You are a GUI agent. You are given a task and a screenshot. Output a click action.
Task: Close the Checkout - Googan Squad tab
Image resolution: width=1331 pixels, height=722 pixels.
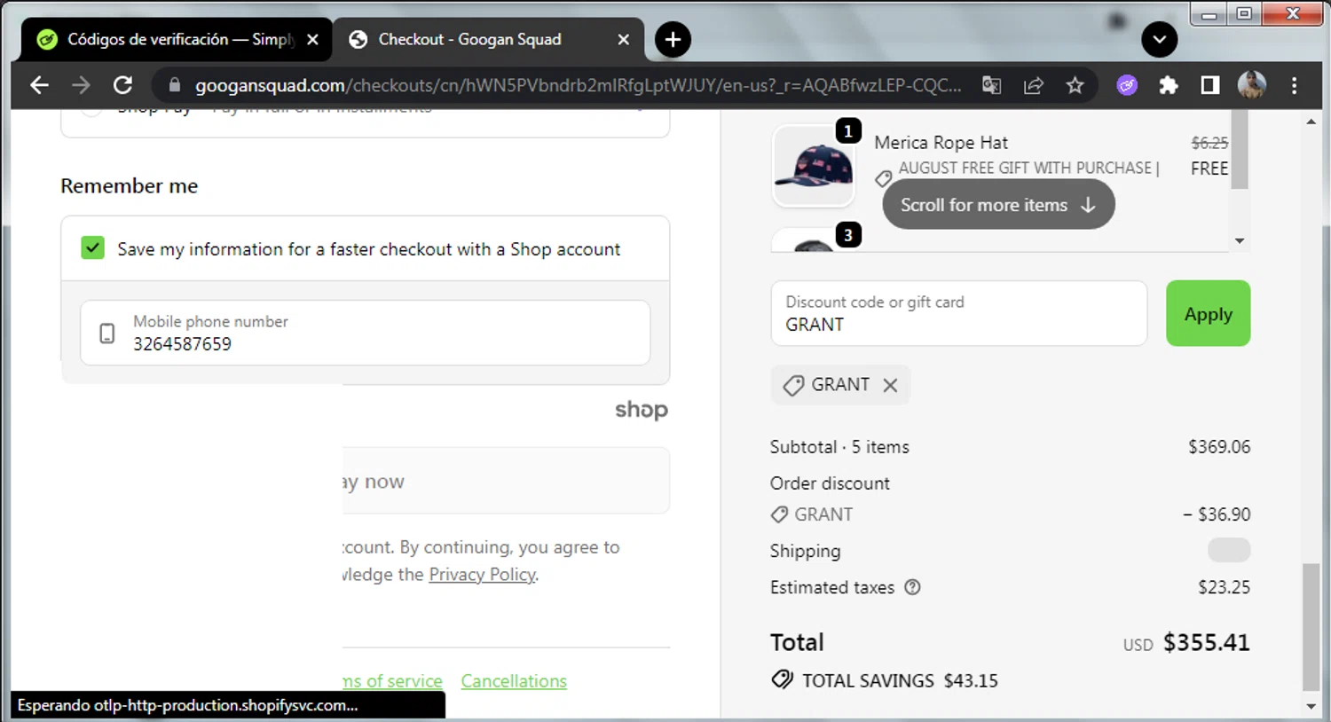point(624,39)
